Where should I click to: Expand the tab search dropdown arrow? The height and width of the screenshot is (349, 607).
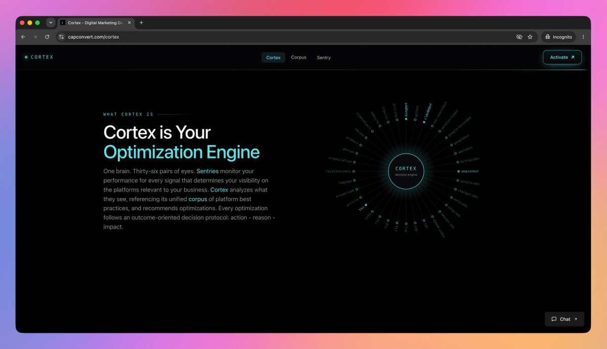click(x=51, y=23)
